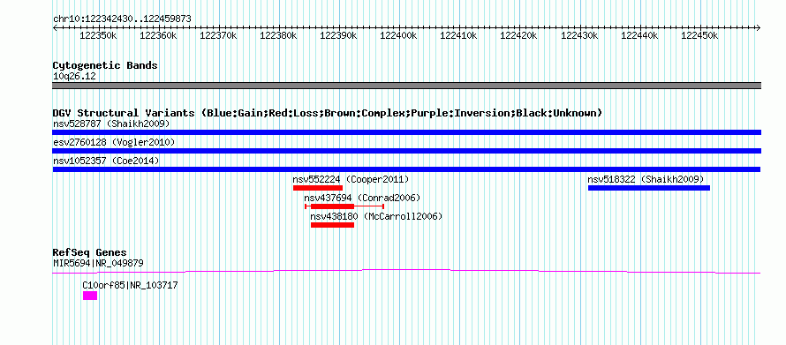Click the 122400k ruler tick label
Viewport: 786px width, 345px height.
point(399,35)
